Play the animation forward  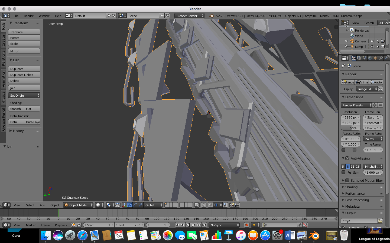click(193, 225)
